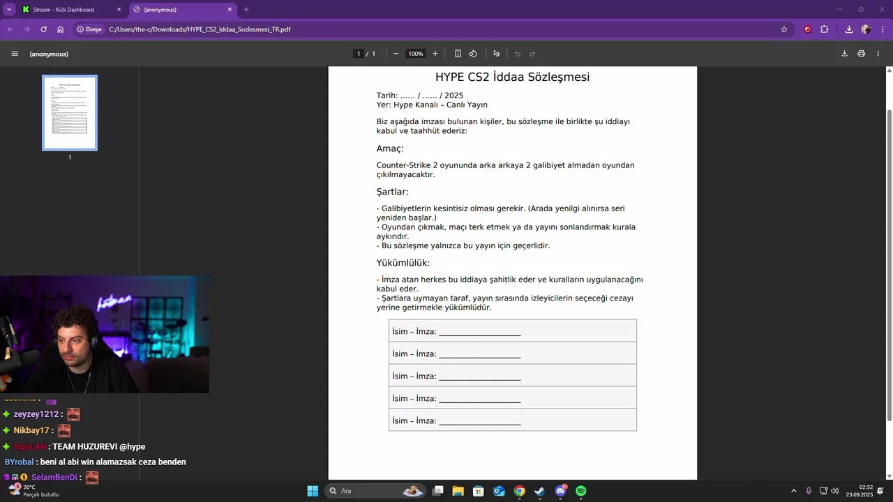Open Task View from the taskbar
The image size is (893, 502).
click(438, 491)
